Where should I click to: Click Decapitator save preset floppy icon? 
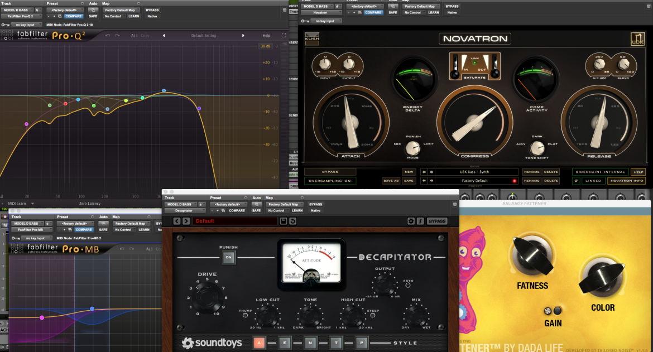click(x=283, y=221)
